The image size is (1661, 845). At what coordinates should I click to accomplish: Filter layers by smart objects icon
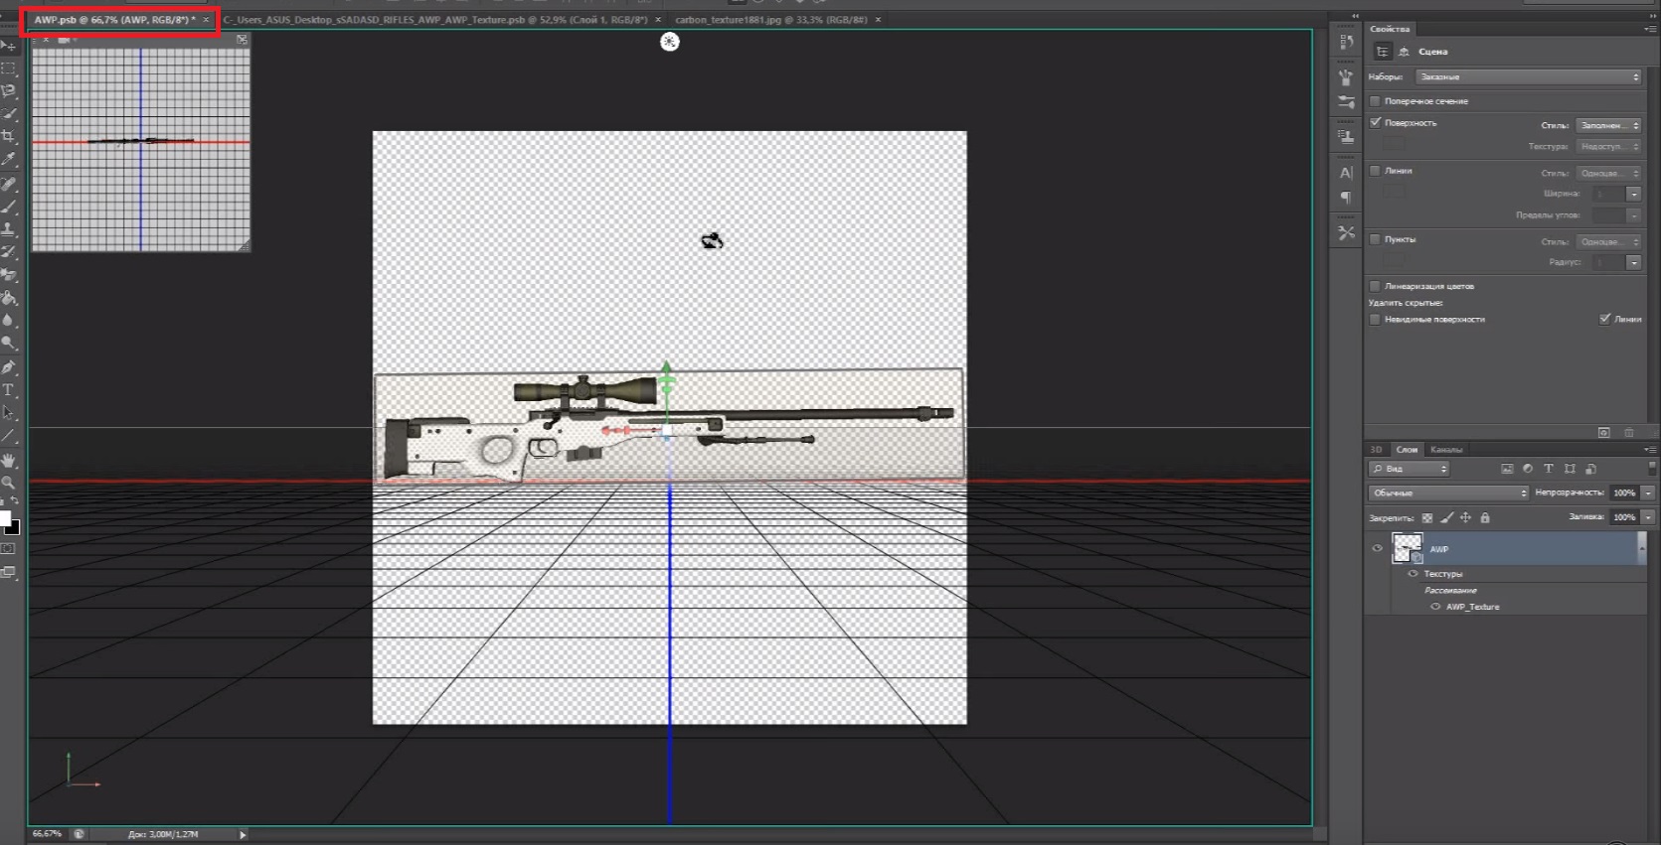1590,469
